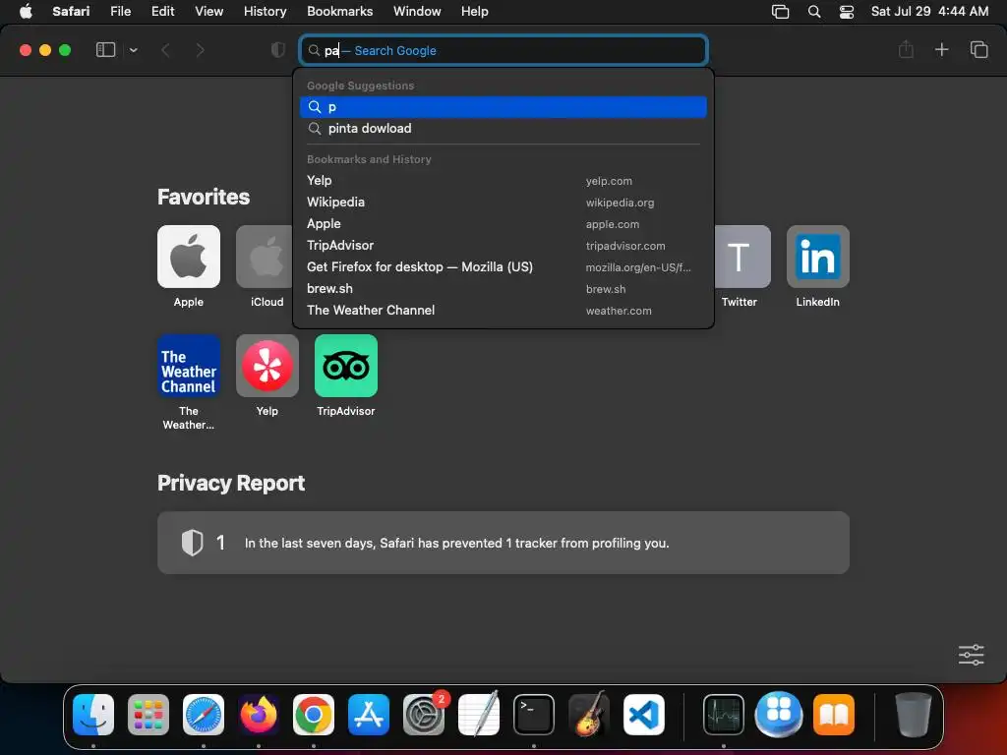Open The Weather Channel favorite tile
1007x755 pixels.
(189, 366)
